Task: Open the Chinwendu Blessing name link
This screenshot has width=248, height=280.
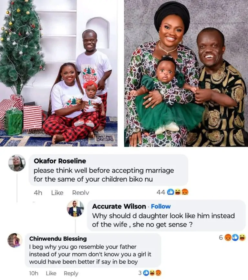Action: (58, 239)
